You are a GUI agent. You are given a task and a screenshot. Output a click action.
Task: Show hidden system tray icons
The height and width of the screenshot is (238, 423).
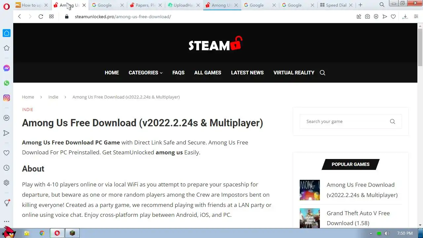(371, 233)
